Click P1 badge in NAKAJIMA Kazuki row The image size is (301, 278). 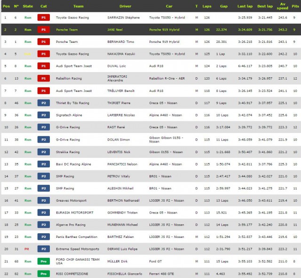coord(44,54)
